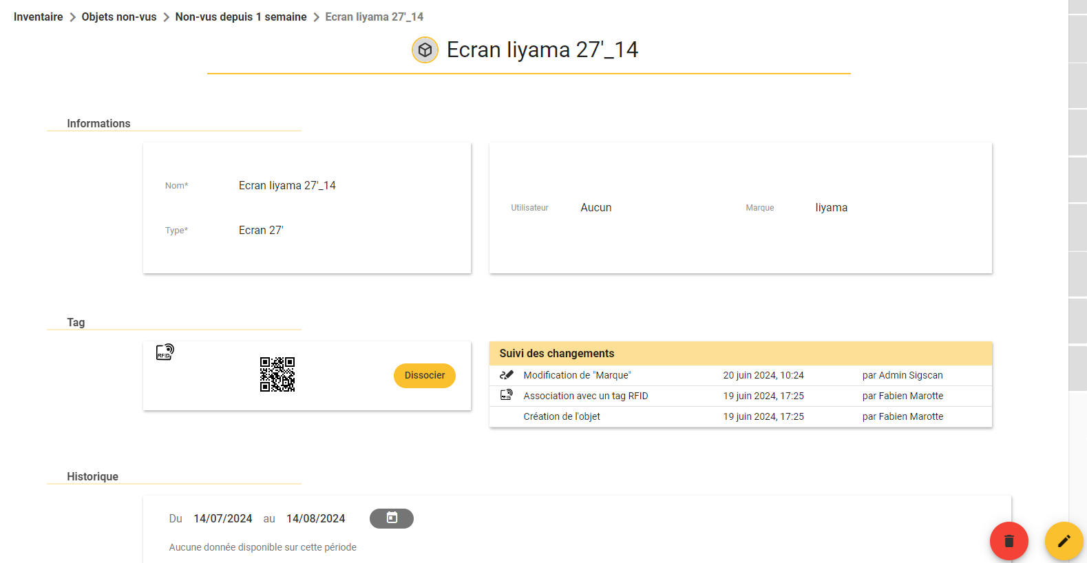Image resolution: width=1087 pixels, height=563 pixels.
Task: Click the yellow edit pencil button
Action: (x=1064, y=541)
